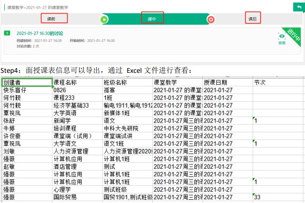
Task: Click the course cell 新闻学
Action: point(77,121)
